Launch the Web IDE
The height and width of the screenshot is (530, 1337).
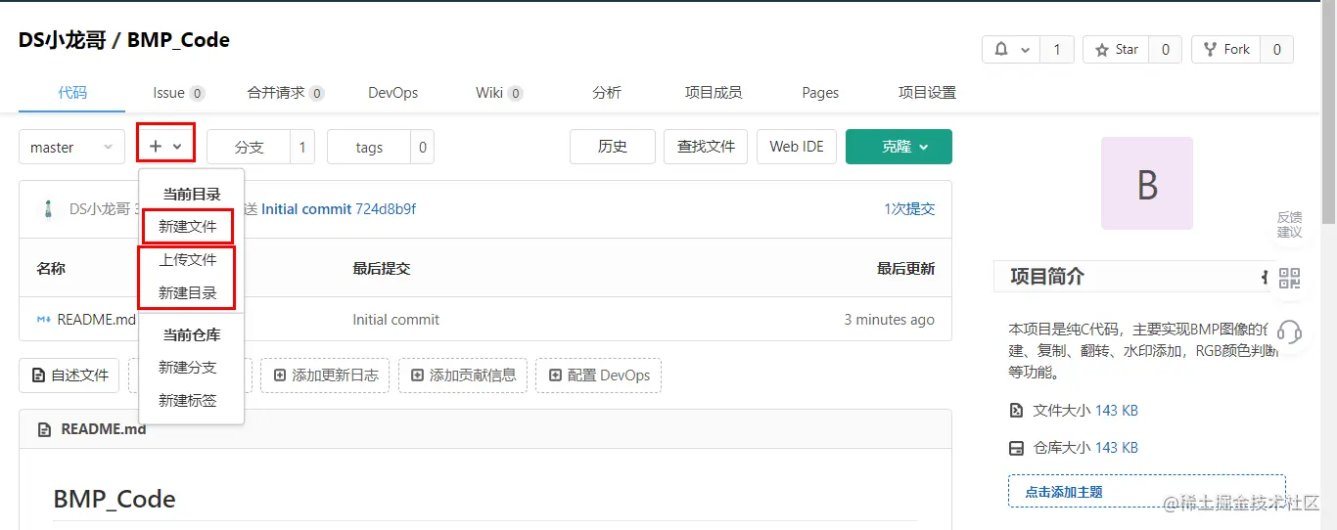pos(797,147)
